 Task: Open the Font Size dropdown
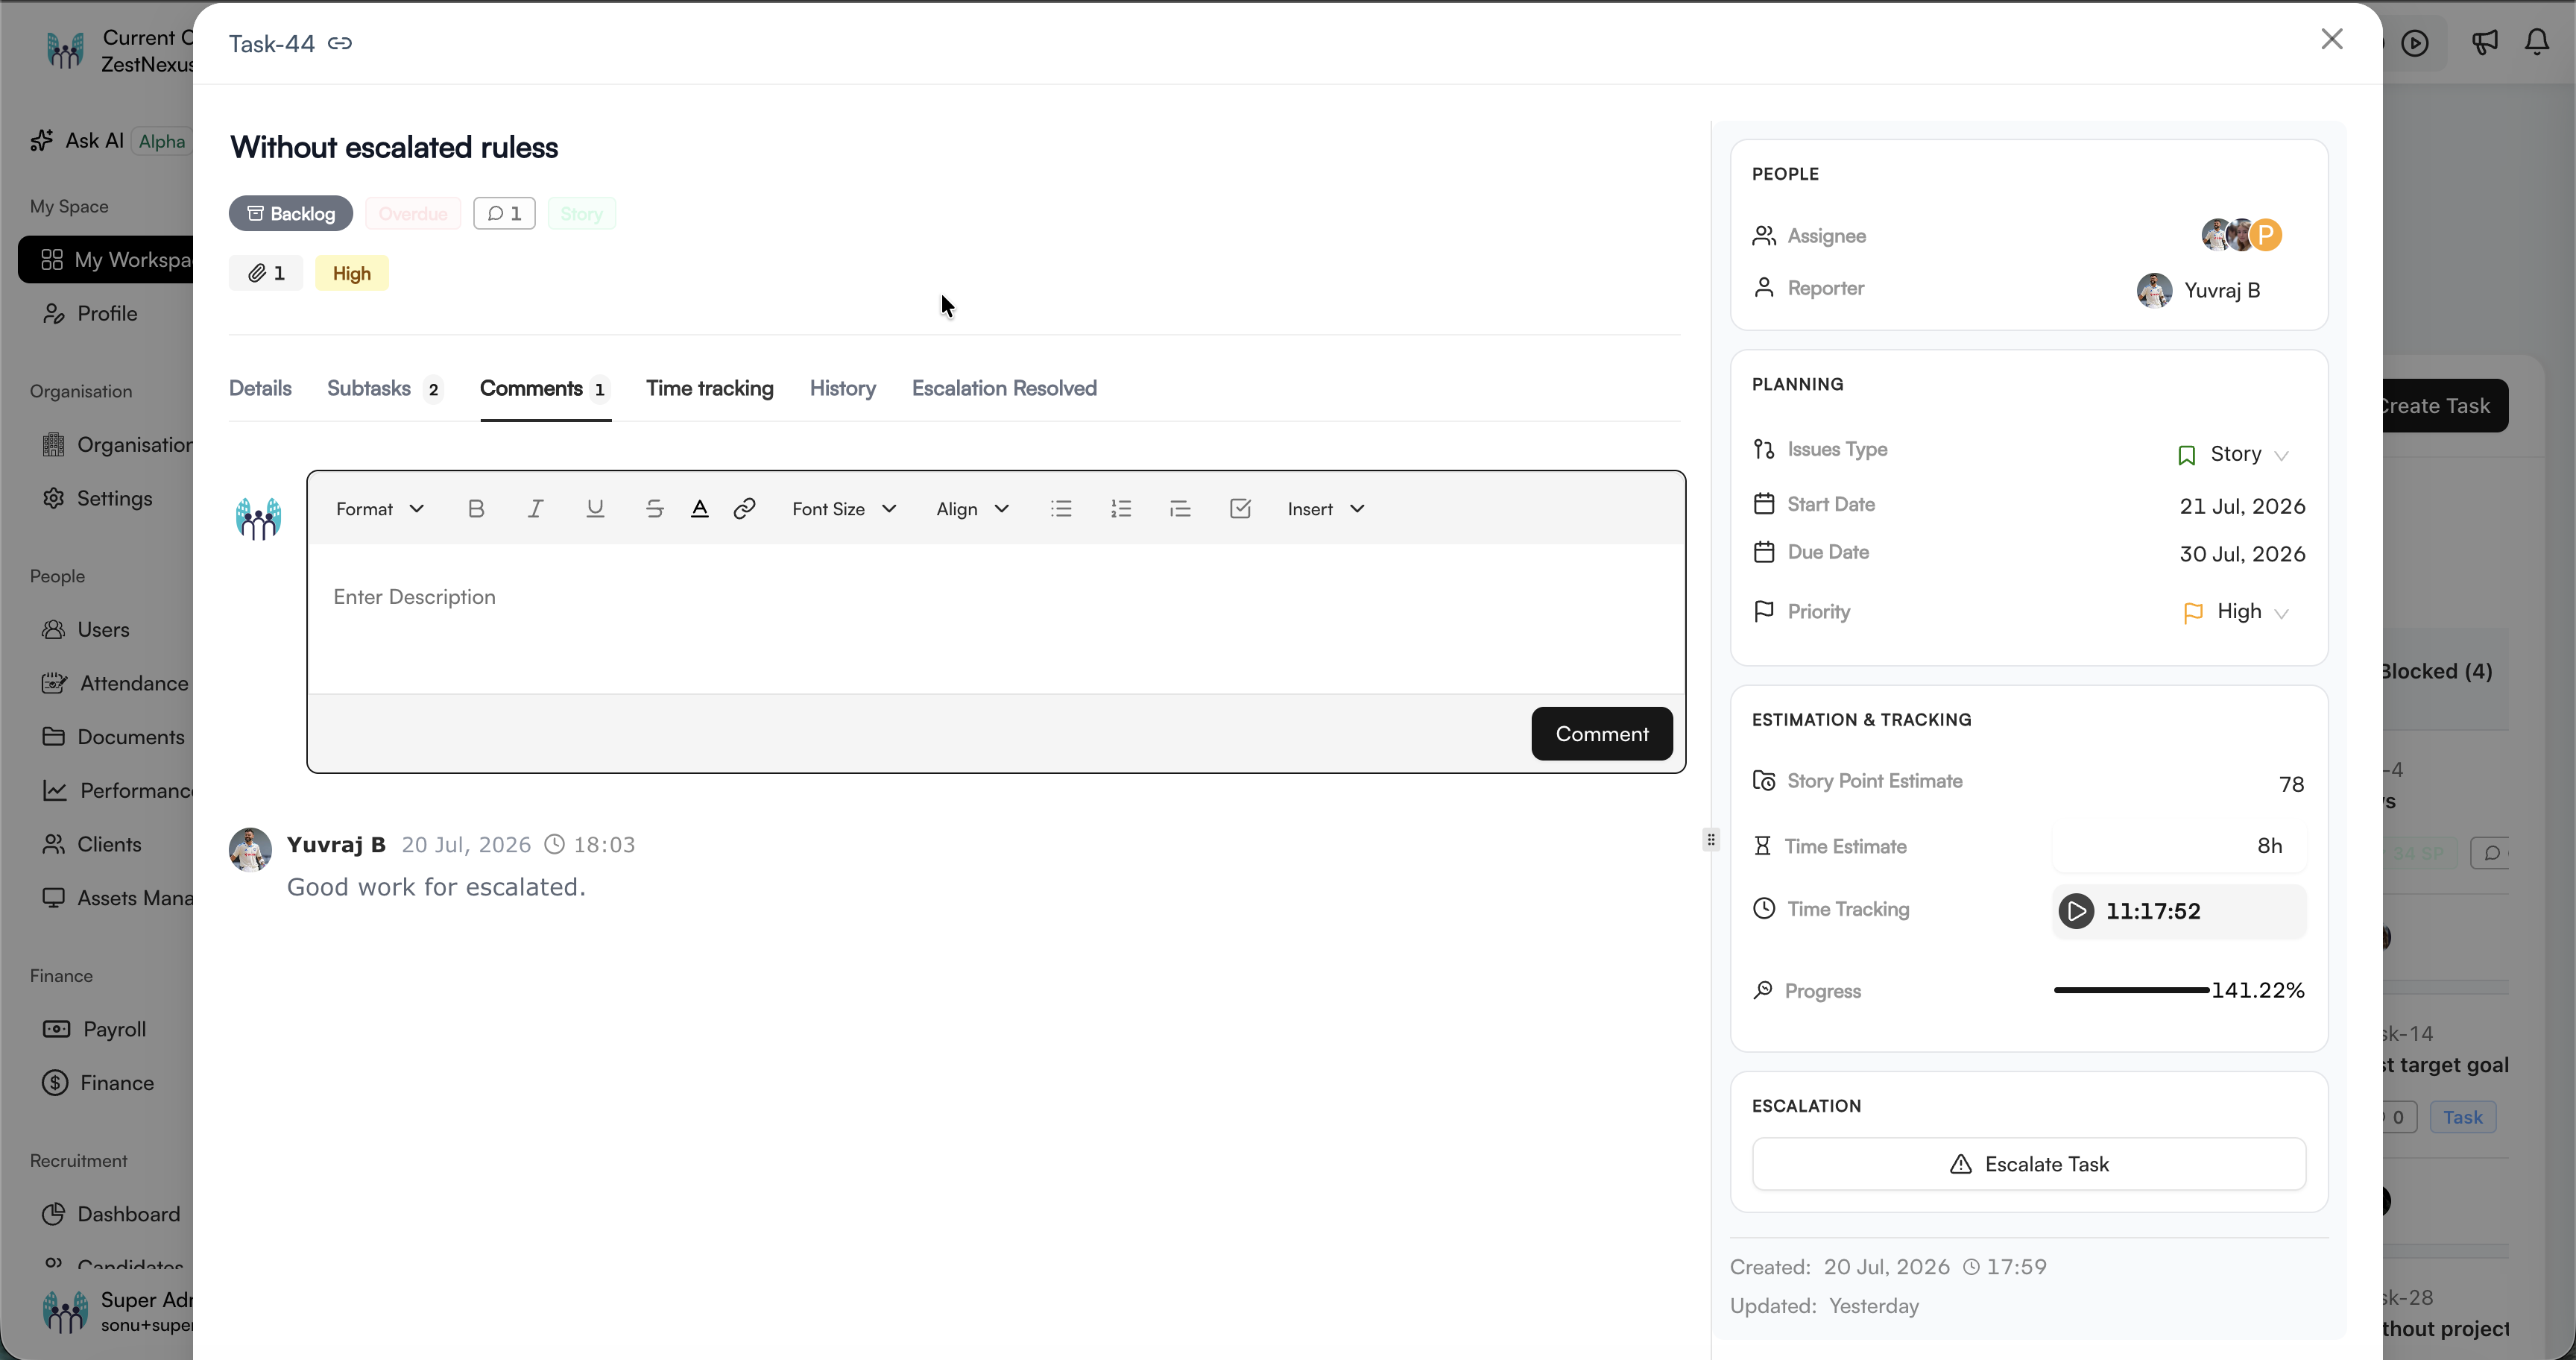pyautogui.click(x=844, y=509)
